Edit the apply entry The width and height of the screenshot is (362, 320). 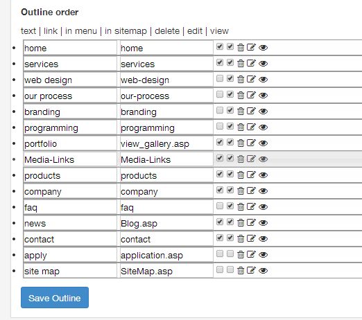point(251,254)
